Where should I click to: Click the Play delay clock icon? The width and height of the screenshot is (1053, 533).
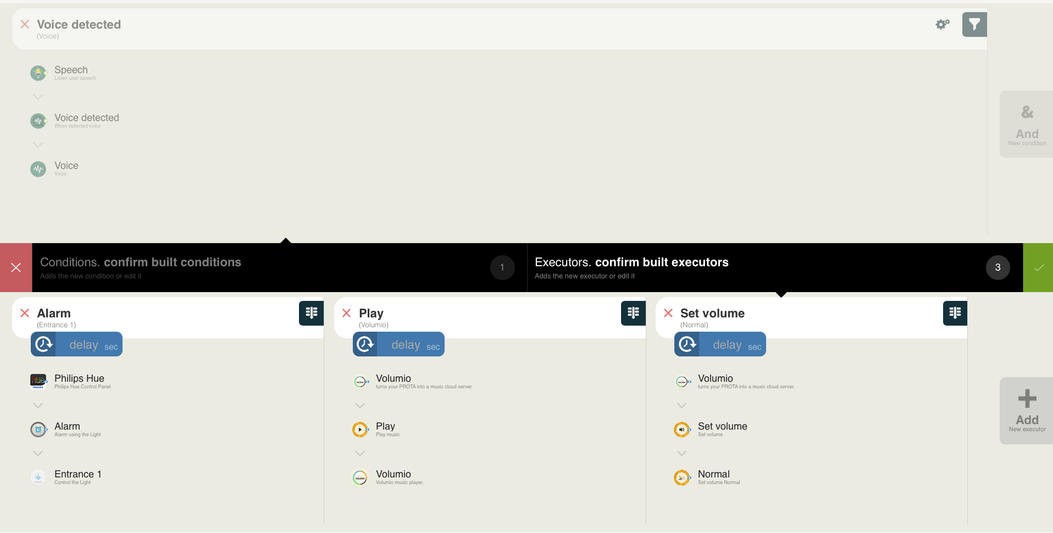[x=365, y=344]
